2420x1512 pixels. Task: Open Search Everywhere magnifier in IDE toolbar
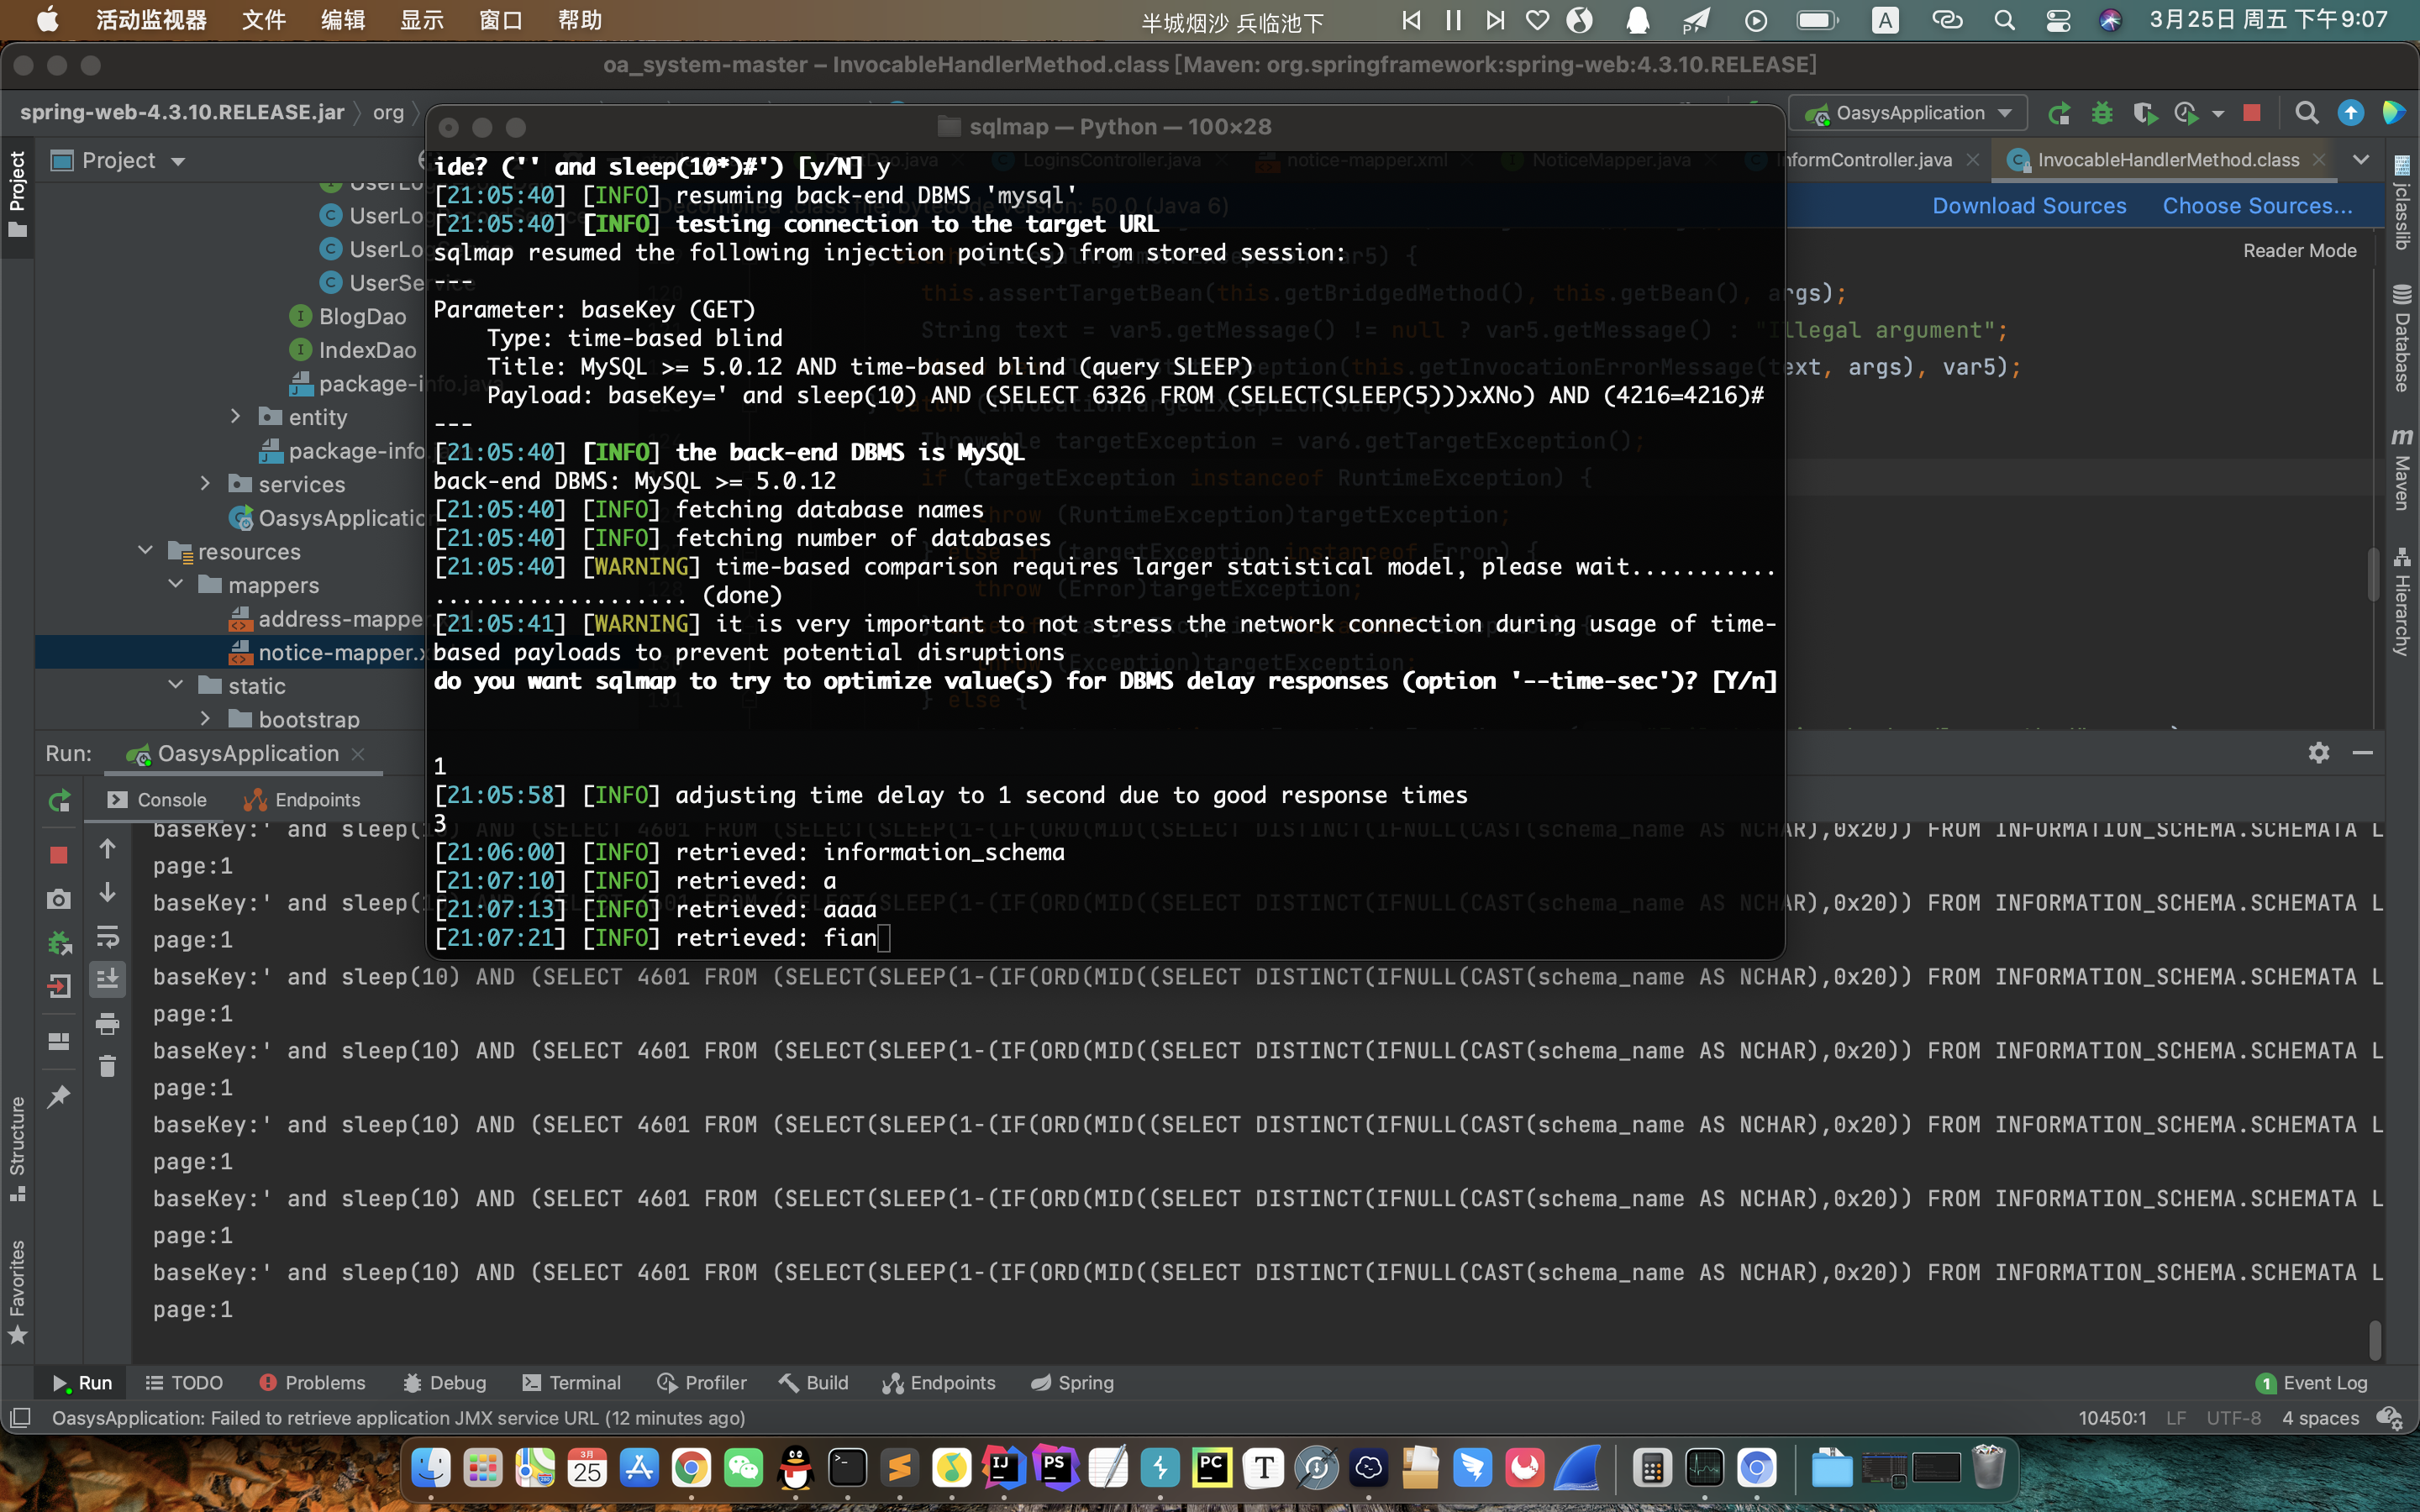pyautogui.click(x=2306, y=113)
